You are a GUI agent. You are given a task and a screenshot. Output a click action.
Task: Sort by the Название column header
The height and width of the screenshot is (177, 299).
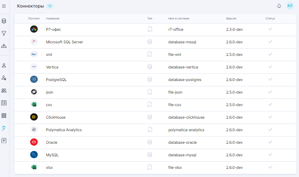(53, 19)
